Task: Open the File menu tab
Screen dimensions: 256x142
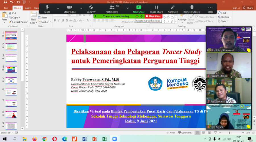Action: point(6,8)
